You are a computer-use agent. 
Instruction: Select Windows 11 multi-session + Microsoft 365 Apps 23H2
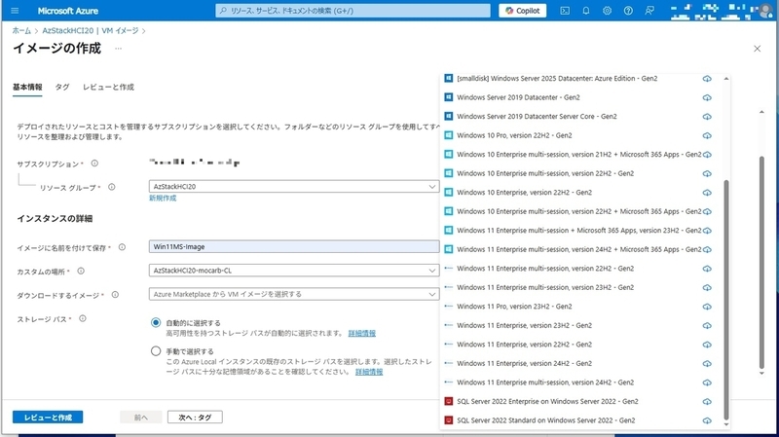[x=578, y=231]
